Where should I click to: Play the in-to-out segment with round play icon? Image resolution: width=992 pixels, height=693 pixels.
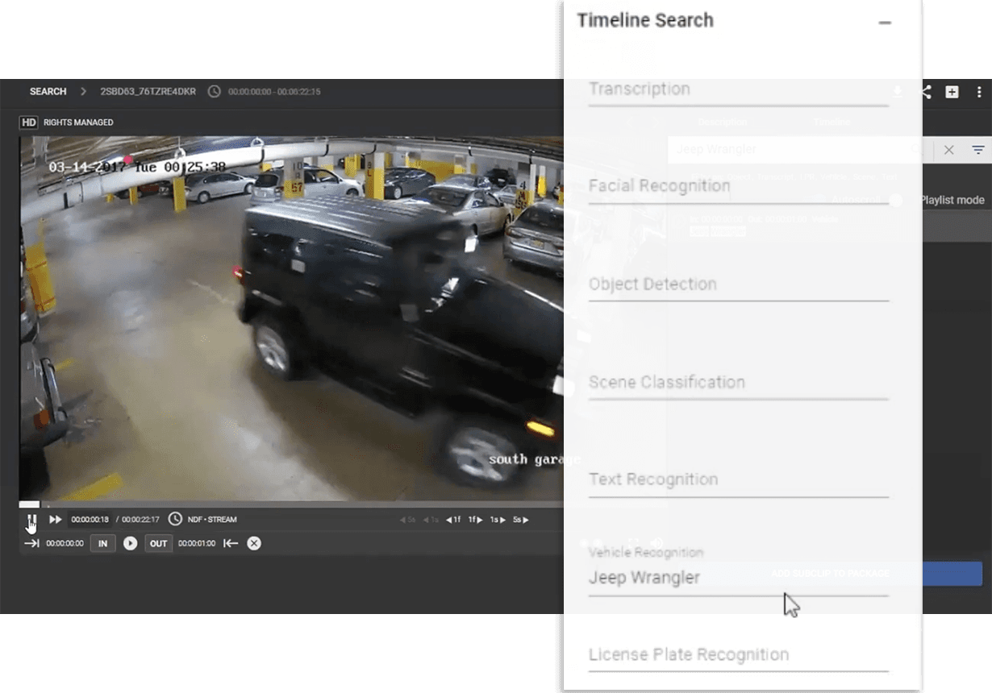pos(130,543)
